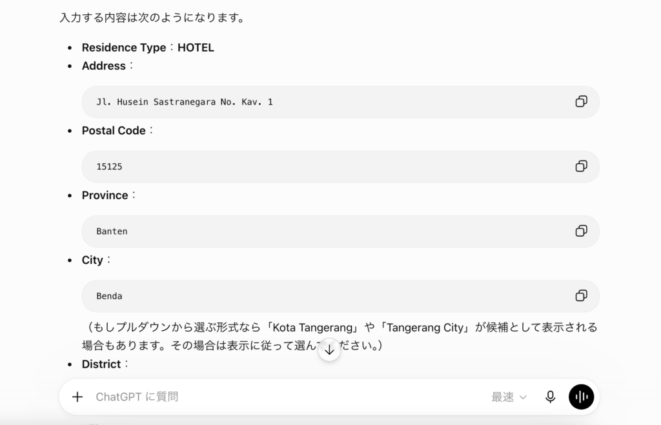Copy the Address code block
This screenshot has width=661, height=425.
pos(581,101)
